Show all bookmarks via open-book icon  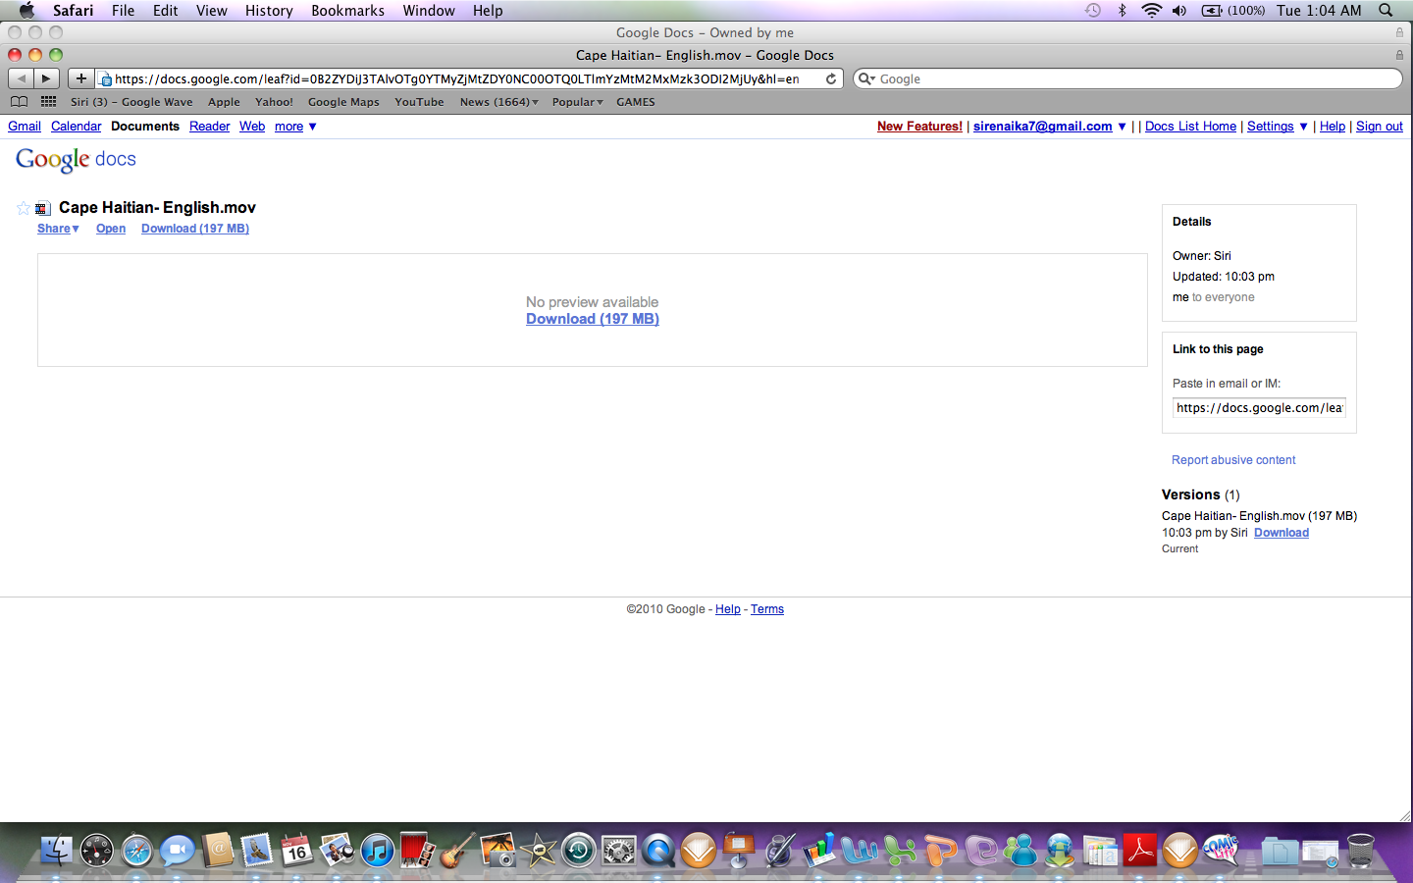[x=19, y=102]
